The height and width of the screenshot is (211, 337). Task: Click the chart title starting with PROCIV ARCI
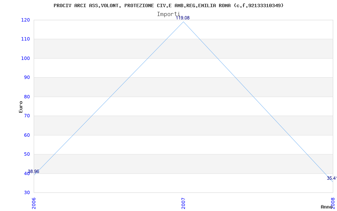168,5
